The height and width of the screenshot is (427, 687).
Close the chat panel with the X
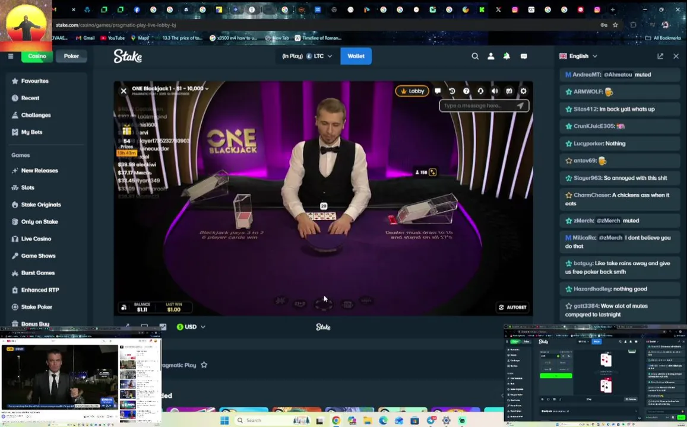pos(676,56)
